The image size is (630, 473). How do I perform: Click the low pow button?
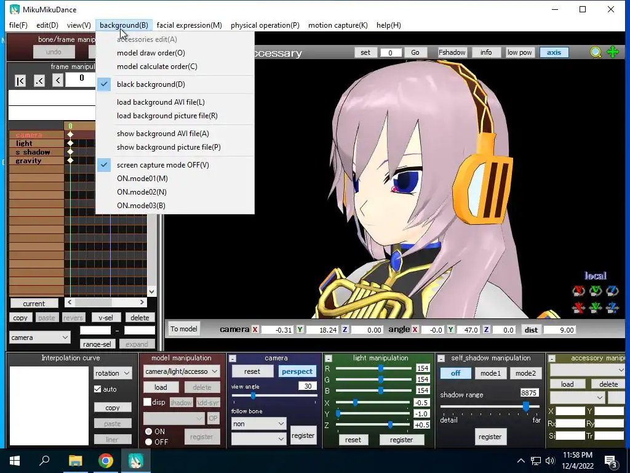pyautogui.click(x=519, y=52)
